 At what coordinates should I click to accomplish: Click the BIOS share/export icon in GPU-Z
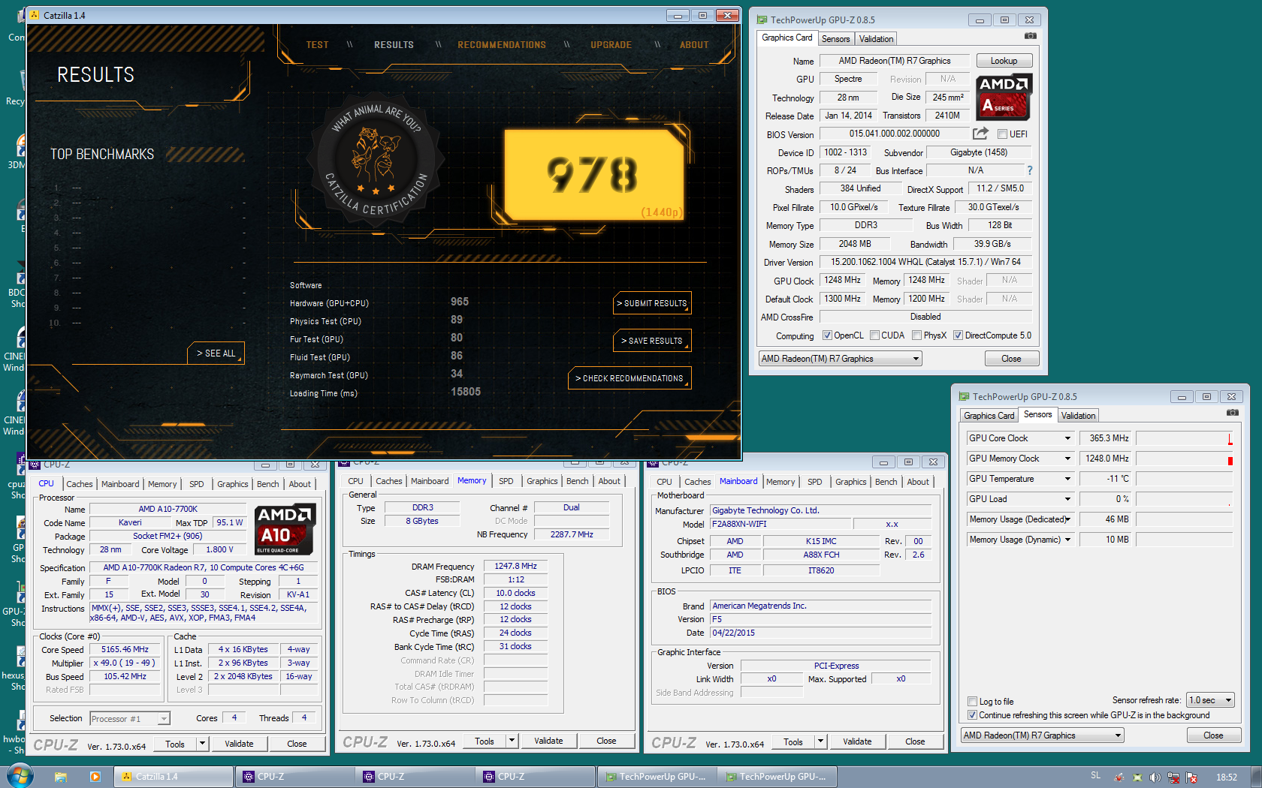pyautogui.click(x=980, y=134)
